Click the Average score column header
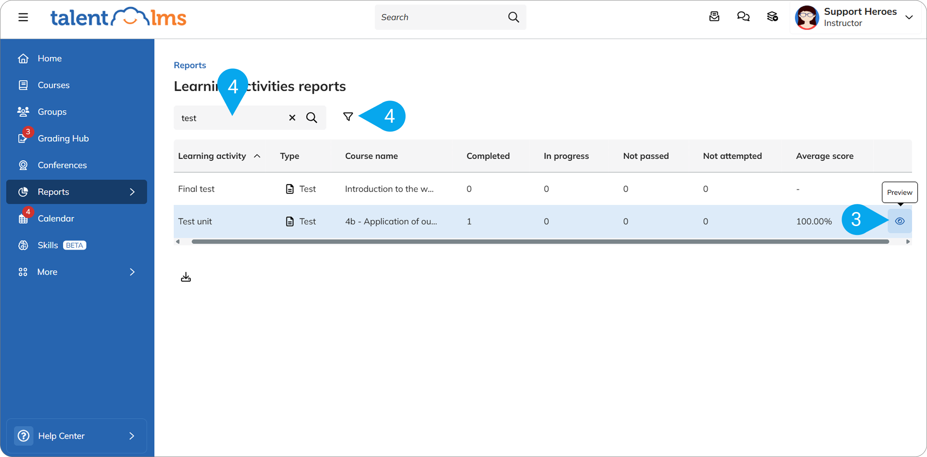 pyautogui.click(x=825, y=156)
